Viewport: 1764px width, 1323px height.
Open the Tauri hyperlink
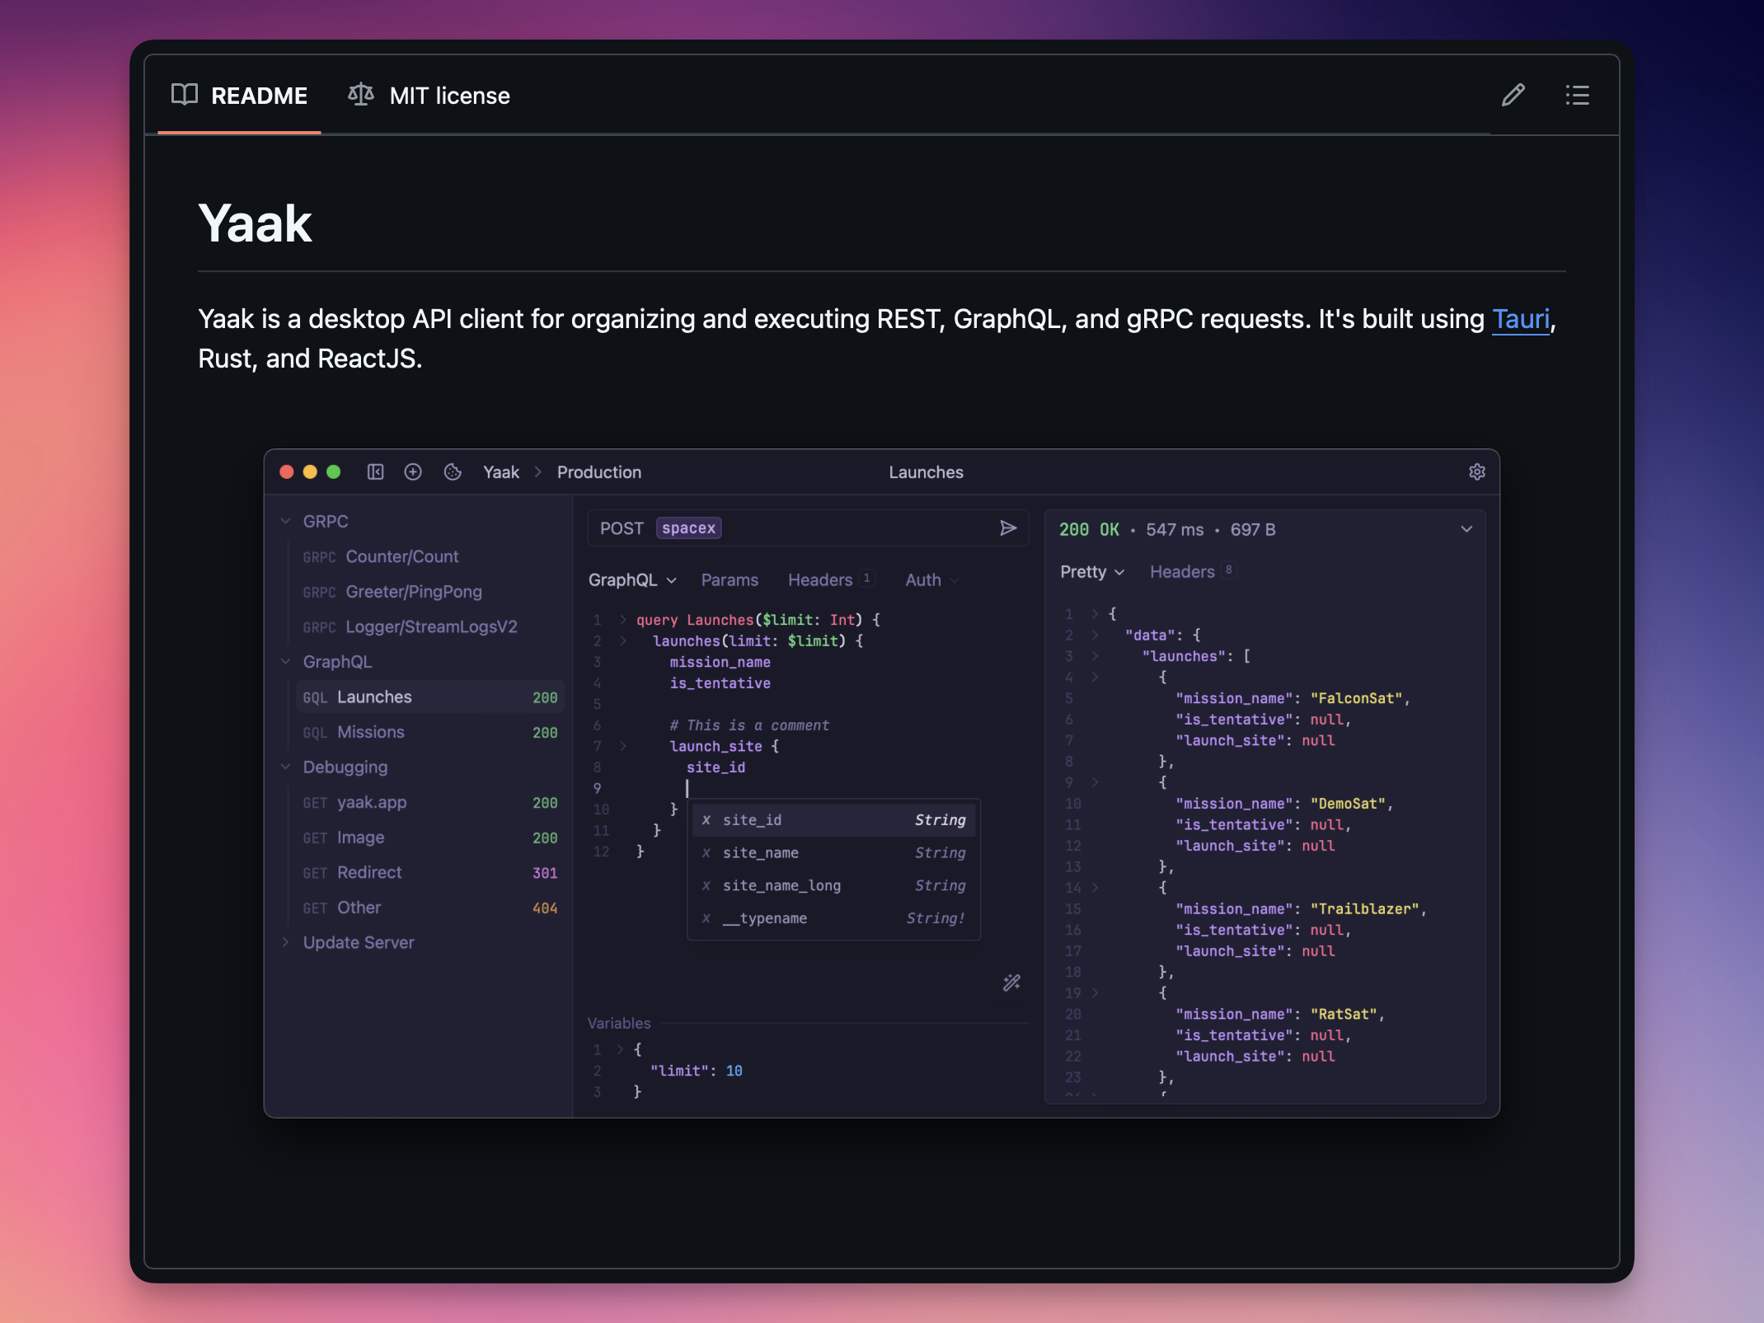pos(1521,319)
